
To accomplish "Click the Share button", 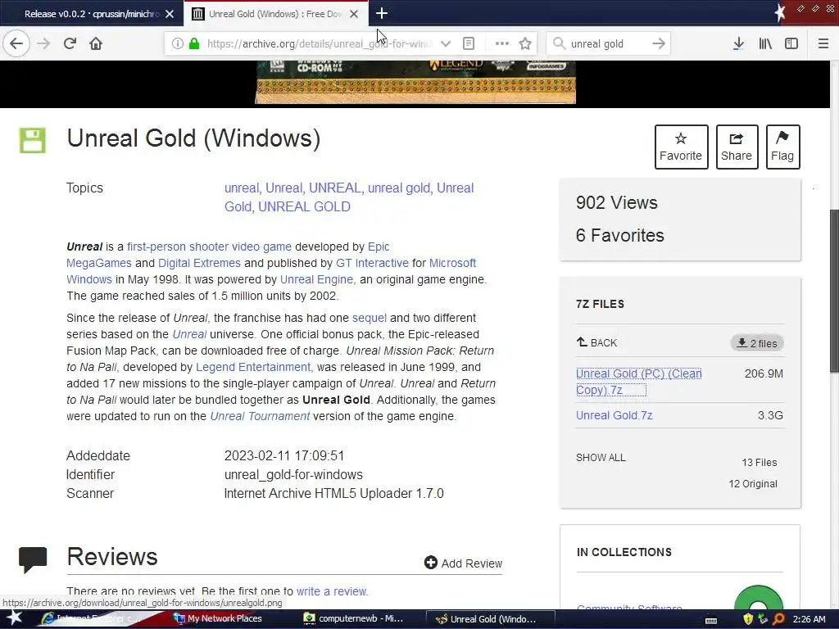I will 737,147.
